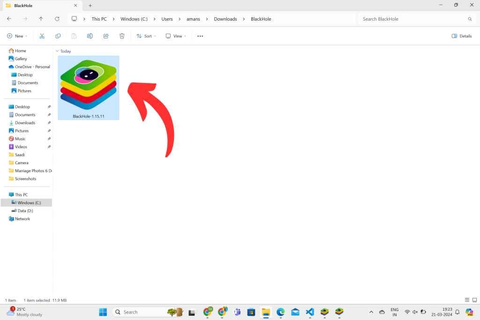
Task: Navigate to Downloads in the address bar
Action: click(x=225, y=19)
